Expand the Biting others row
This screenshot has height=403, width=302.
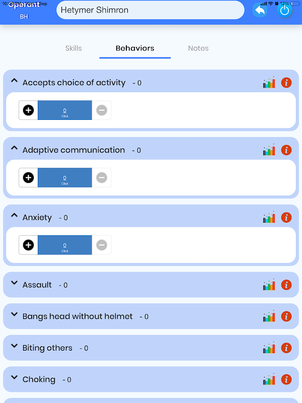(x=15, y=346)
